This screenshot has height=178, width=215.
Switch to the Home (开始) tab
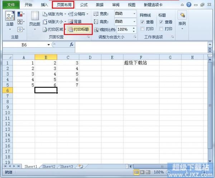point(28,5)
